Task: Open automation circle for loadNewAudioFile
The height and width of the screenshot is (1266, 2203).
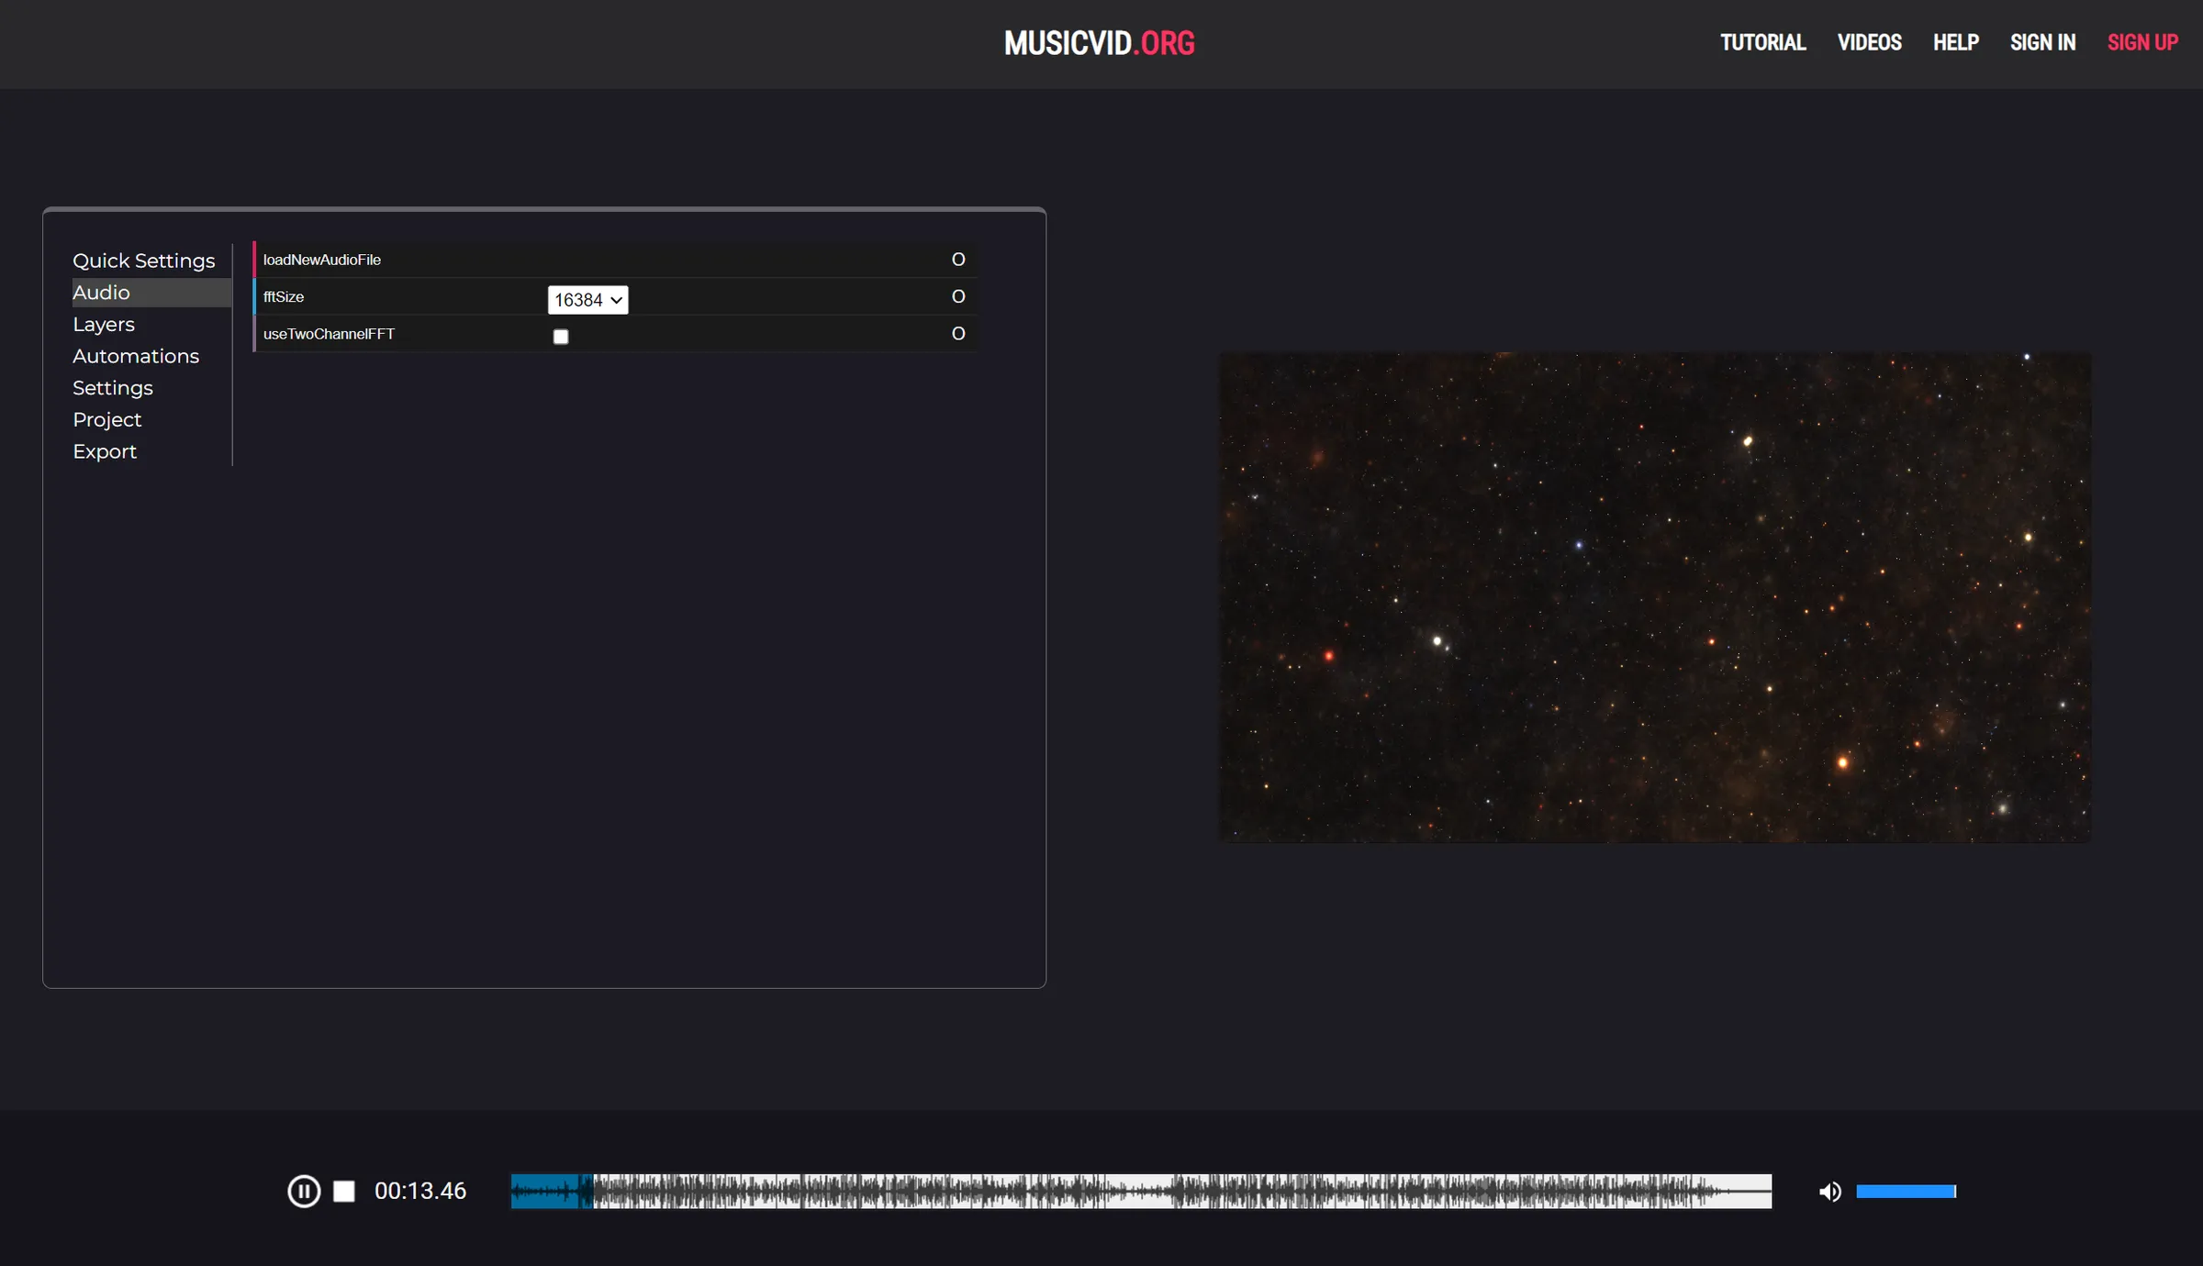Action: [957, 260]
